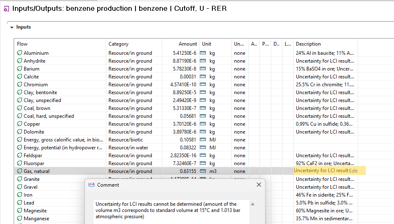Click description '24% Al in bauxite'
394x224 pixels.
325,53
